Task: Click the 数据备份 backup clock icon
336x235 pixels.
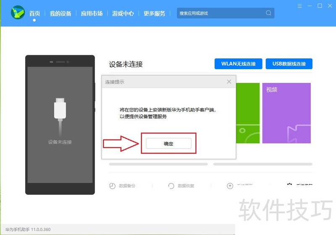Action: click(113, 186)
